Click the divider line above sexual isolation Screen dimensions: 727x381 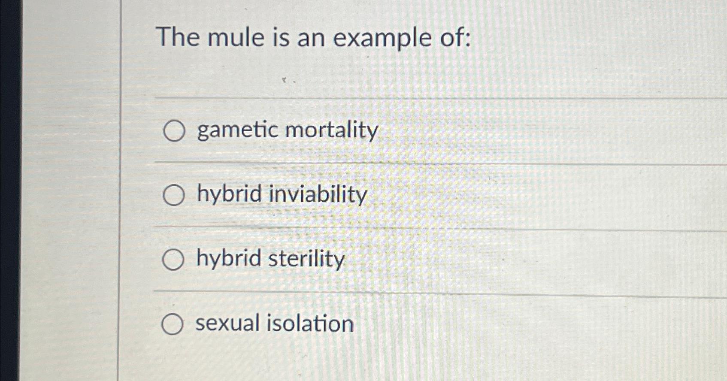point(386,291)
